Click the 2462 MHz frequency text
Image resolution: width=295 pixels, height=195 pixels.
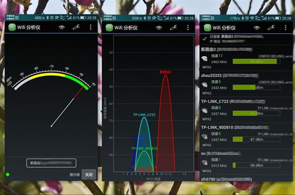tap(219, 62)
